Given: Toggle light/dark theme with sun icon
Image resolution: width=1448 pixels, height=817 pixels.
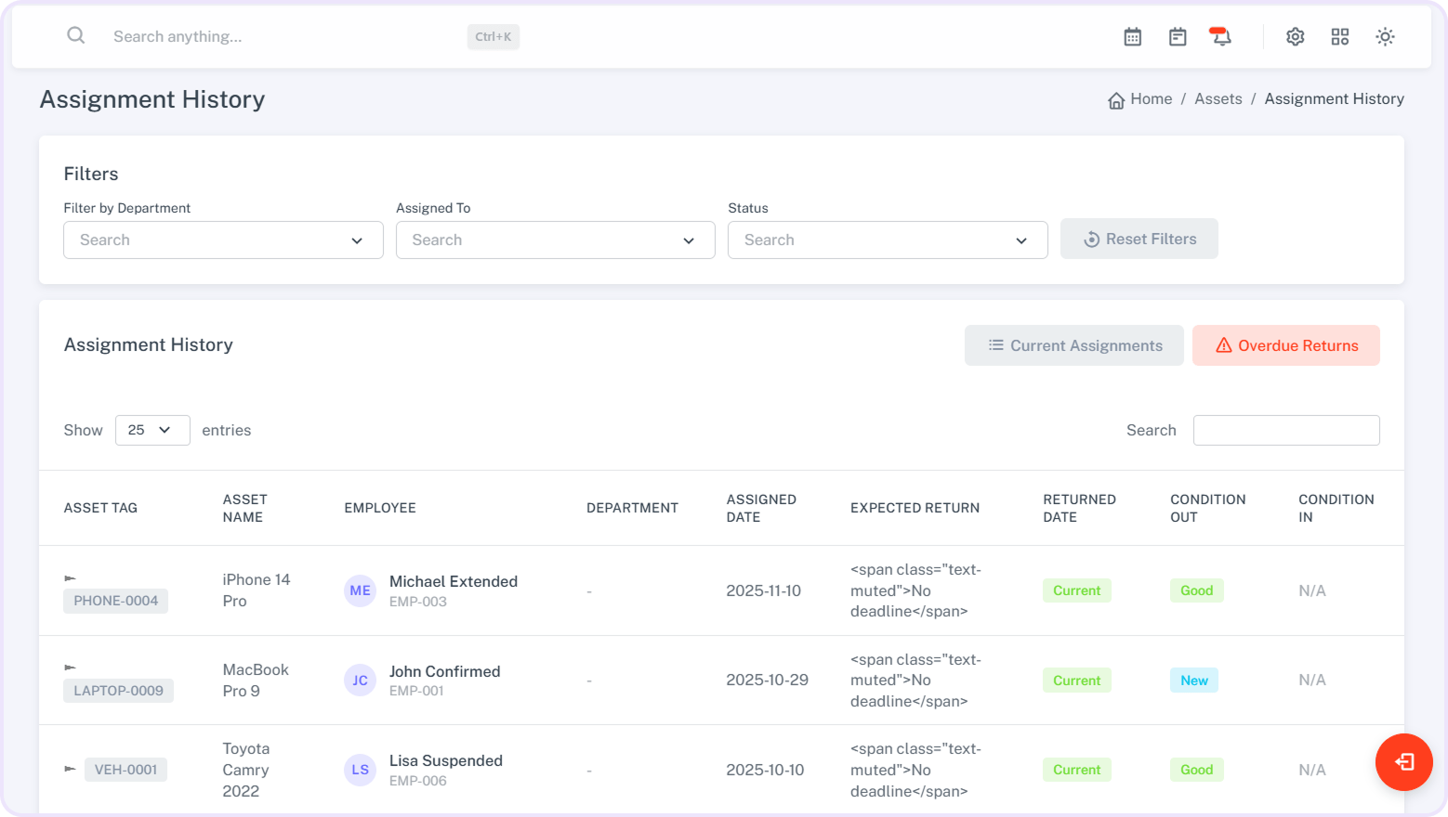Looking at the screenshot, I should point(1385,37).
